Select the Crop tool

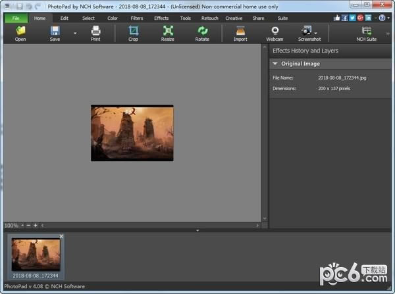click(x=134, y=31)
